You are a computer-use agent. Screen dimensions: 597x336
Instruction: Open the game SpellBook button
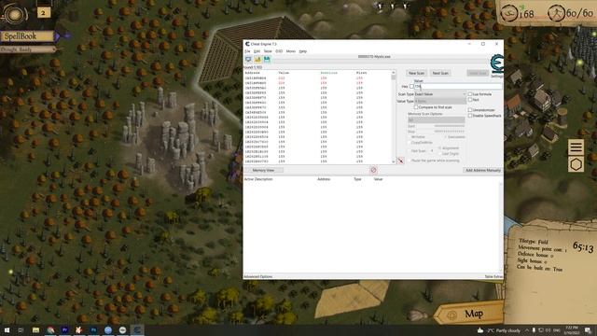pyautogui.click(x=27, y=36)
